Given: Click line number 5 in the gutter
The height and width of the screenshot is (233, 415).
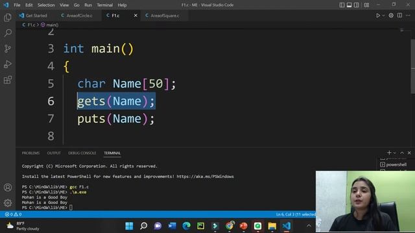Looking at the screenshot, I should coord(51,83).
